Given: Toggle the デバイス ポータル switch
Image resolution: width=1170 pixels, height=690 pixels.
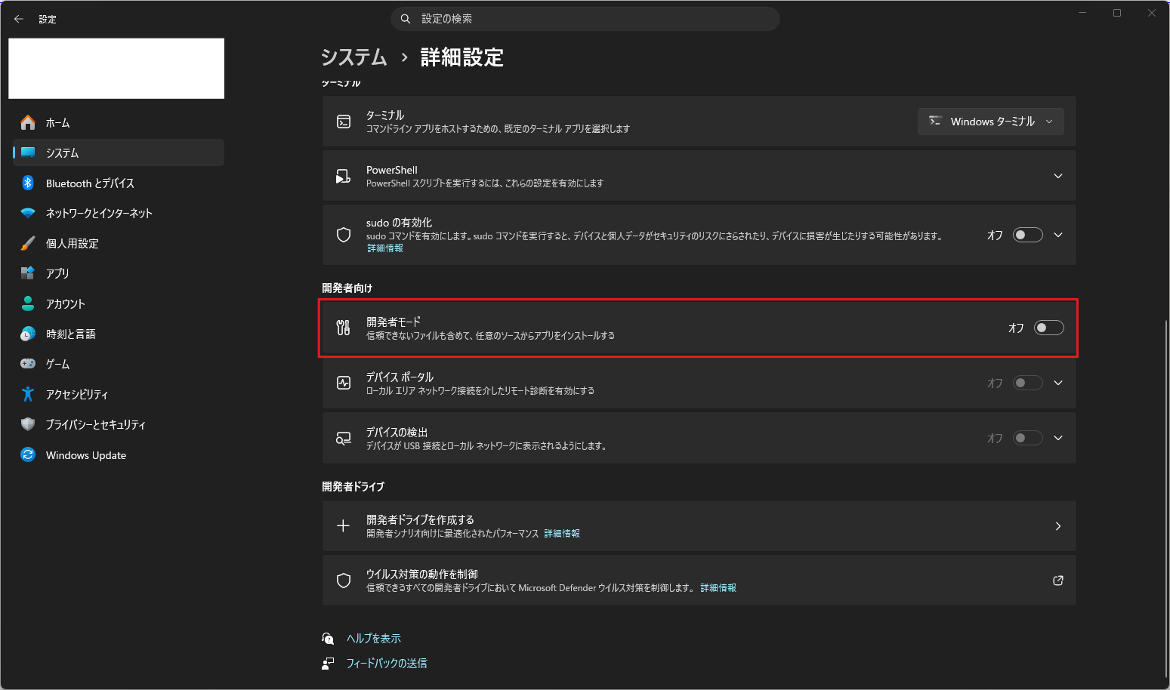Looking at the screenshot, I should pyautogui.click(x=1027, y=383).
